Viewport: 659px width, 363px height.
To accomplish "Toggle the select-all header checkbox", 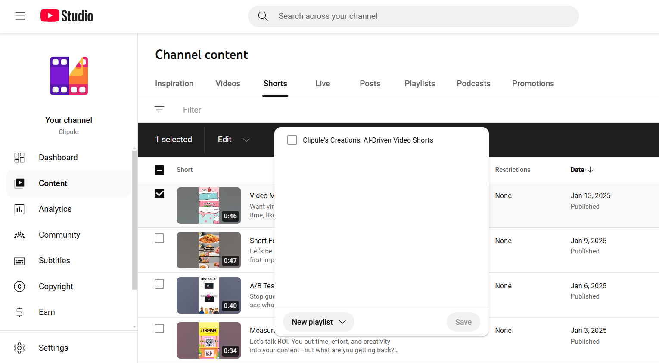I will tap(159, 170).
